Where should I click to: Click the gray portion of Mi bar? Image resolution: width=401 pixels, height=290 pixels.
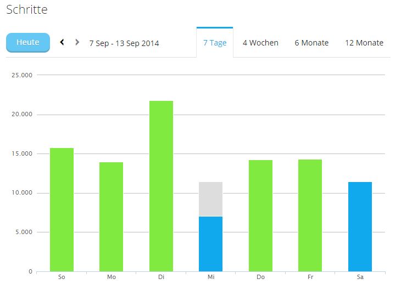[210, 199]
